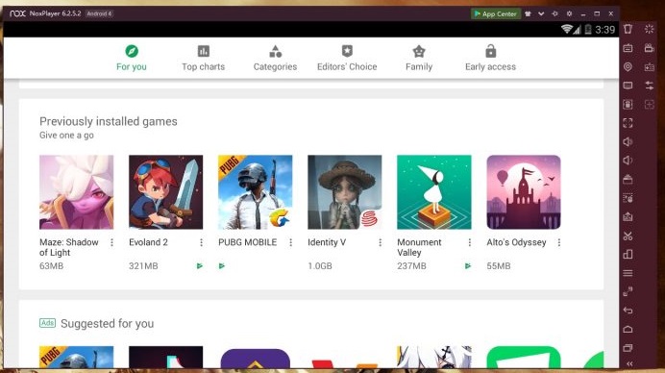Click the Android 4 label in title bar
This screenshot has width=665, height=373.
tap(99, 13)
